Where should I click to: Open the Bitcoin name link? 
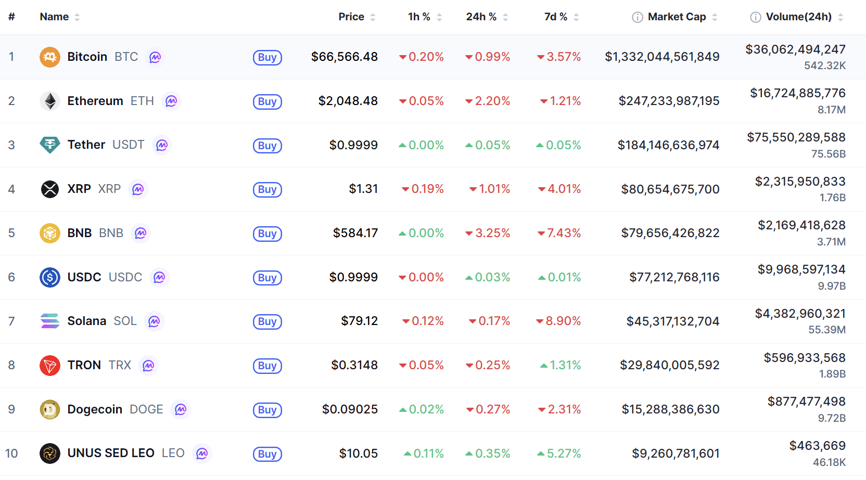click(87, 57)
